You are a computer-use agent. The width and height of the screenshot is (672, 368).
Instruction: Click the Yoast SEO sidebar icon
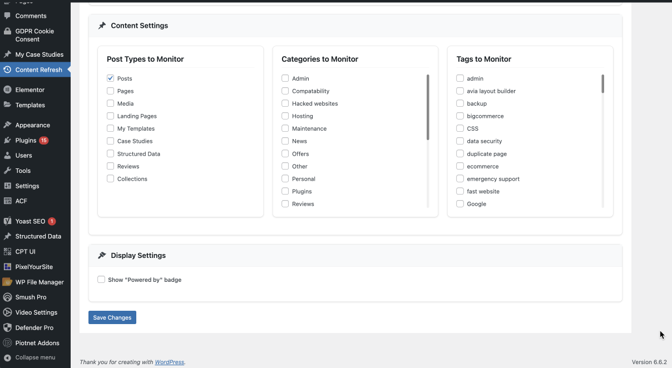pyautogui.click(x=7, y=221)
